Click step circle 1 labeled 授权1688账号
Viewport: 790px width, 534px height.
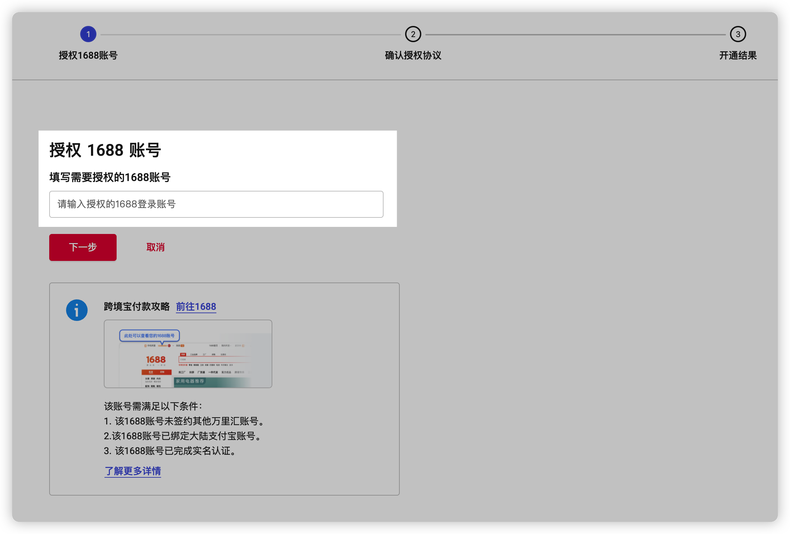click(88, 34)
